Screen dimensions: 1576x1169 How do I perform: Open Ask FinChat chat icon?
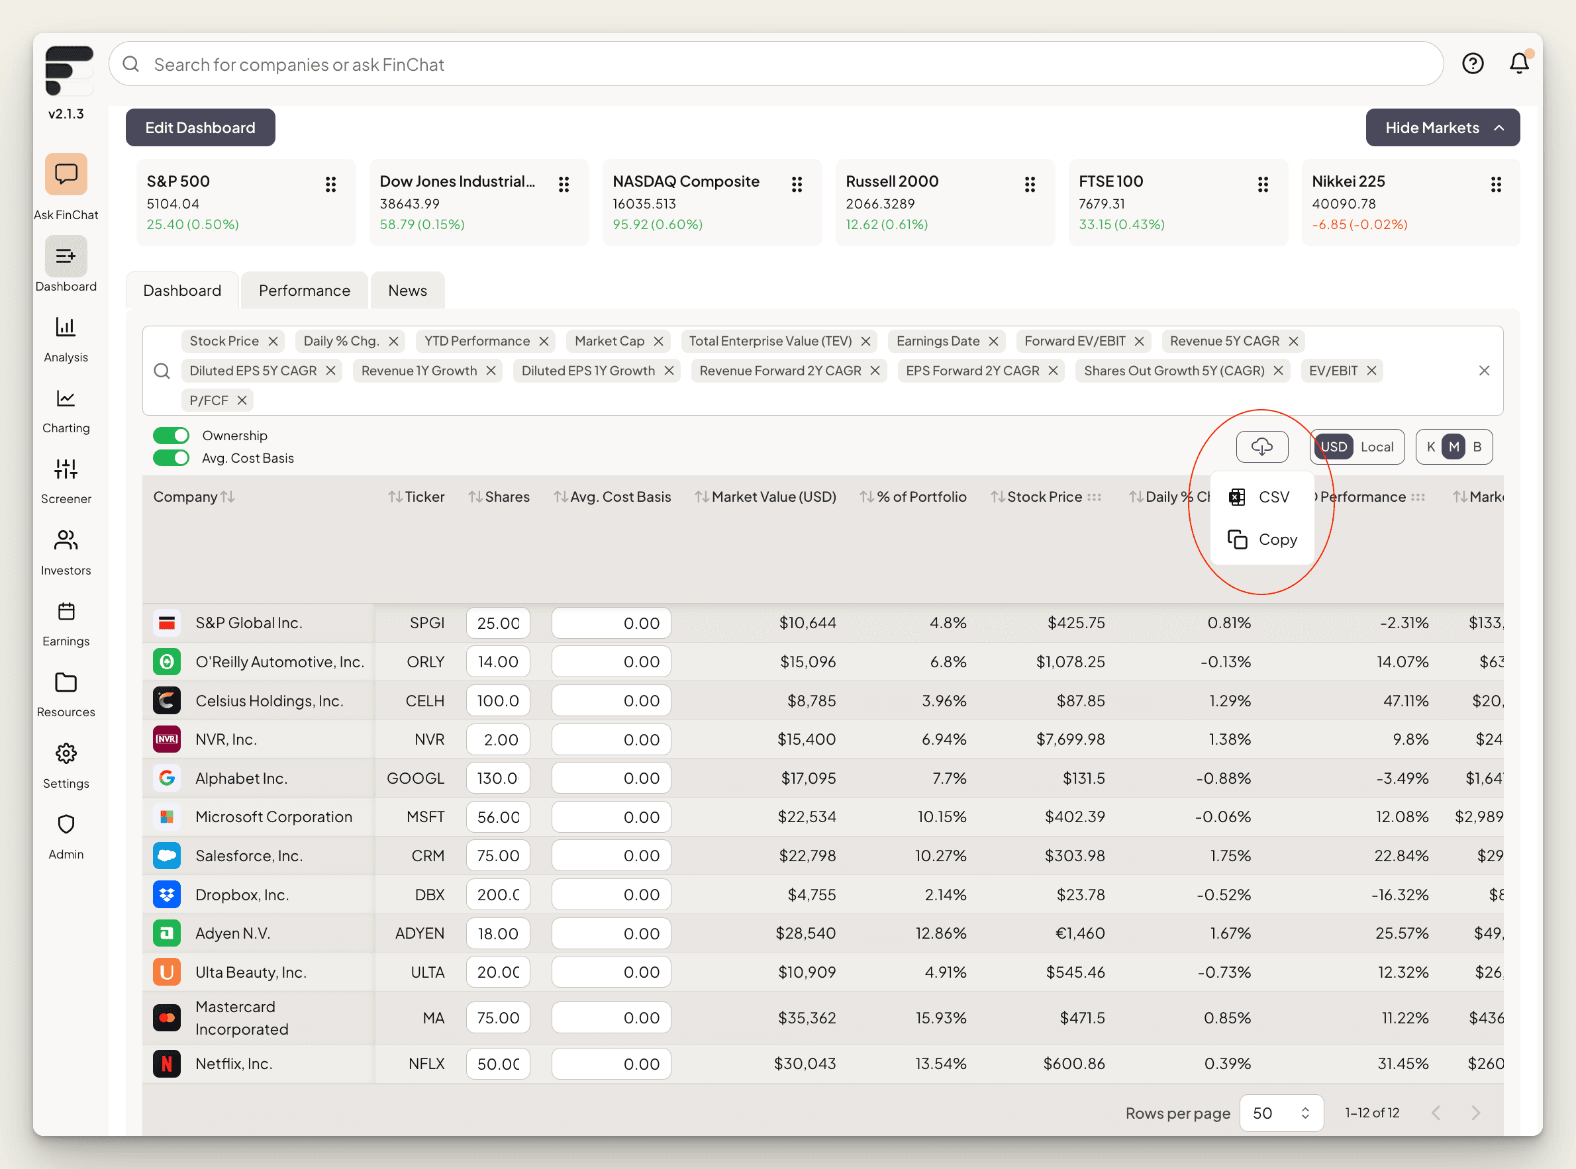(66, 174)
